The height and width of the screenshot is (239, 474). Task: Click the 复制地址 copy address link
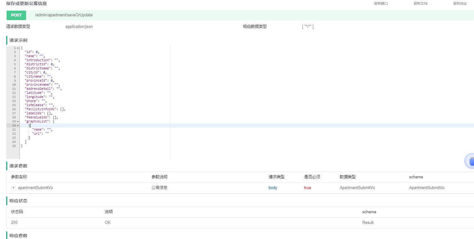[x=460, y=3]
